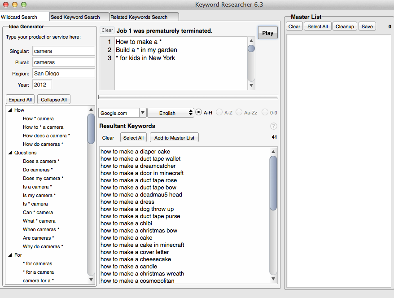Screen dimensions: 394x298
Task: Select 'Can * camera' tree item
Action: [38, 213]
